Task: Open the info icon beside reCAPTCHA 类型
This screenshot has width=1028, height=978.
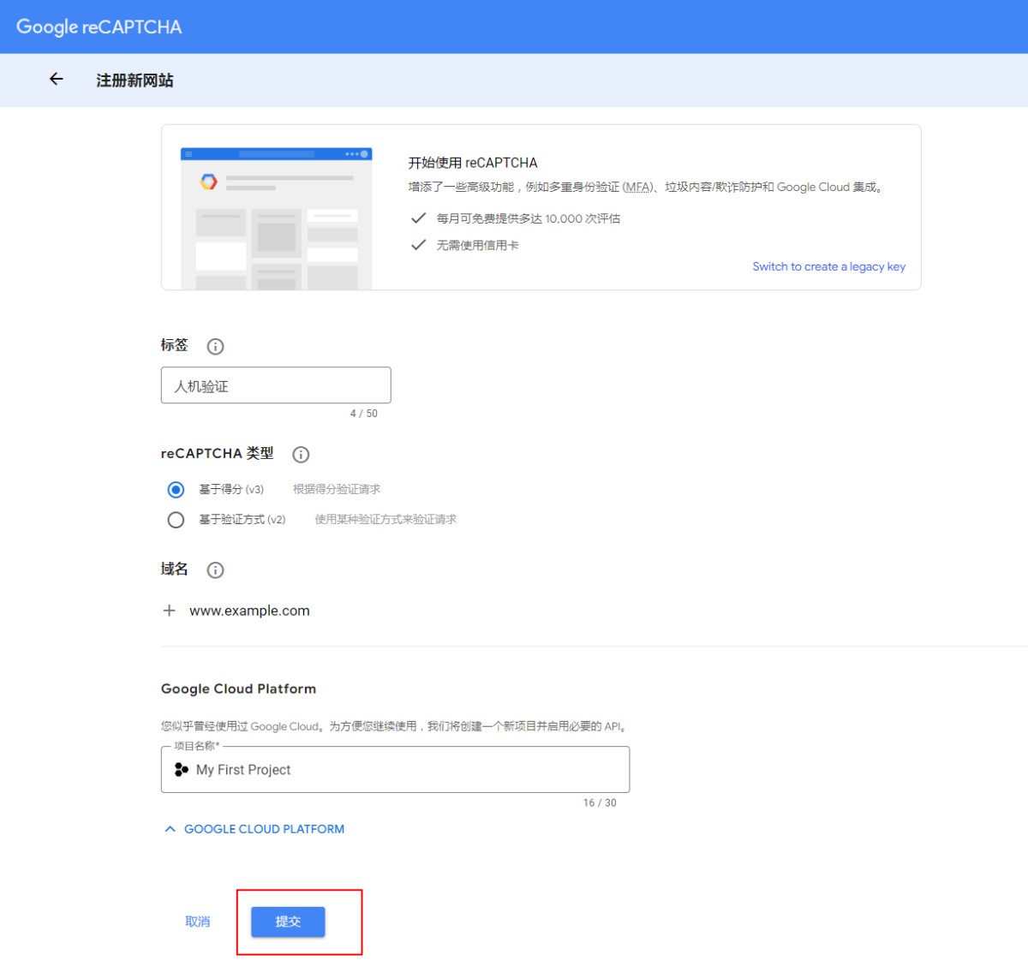Action: click(301, 455)
